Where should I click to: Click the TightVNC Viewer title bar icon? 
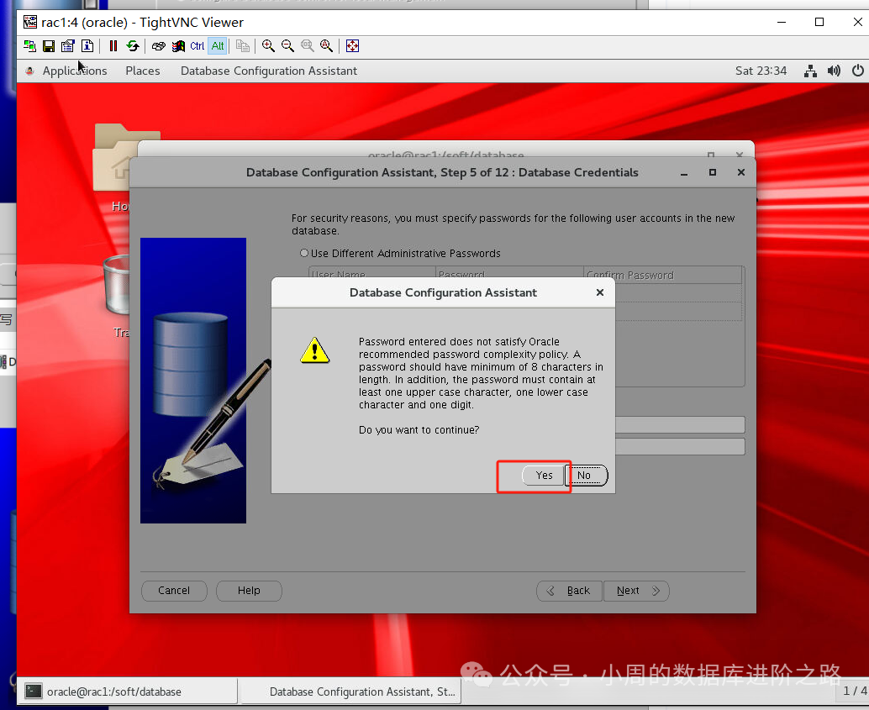30,22
